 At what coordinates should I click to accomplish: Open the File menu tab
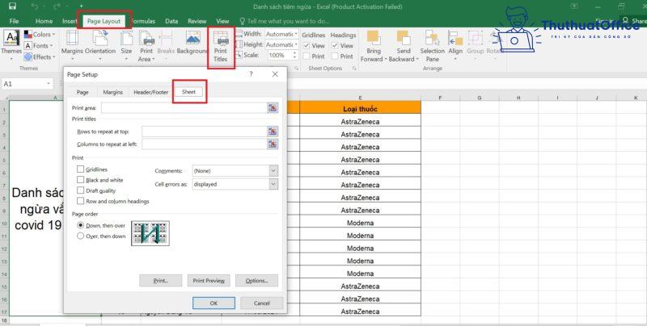pos(14,21)
